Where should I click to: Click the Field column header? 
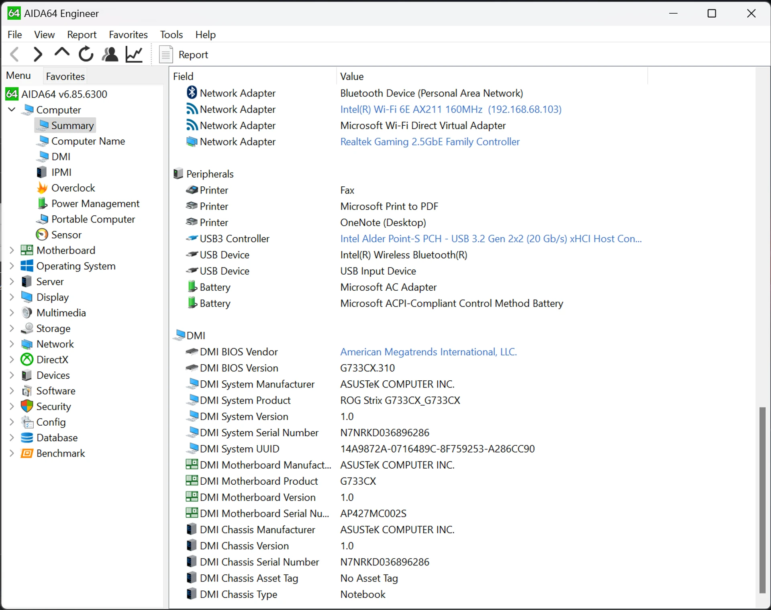click(x=253, y=76)
